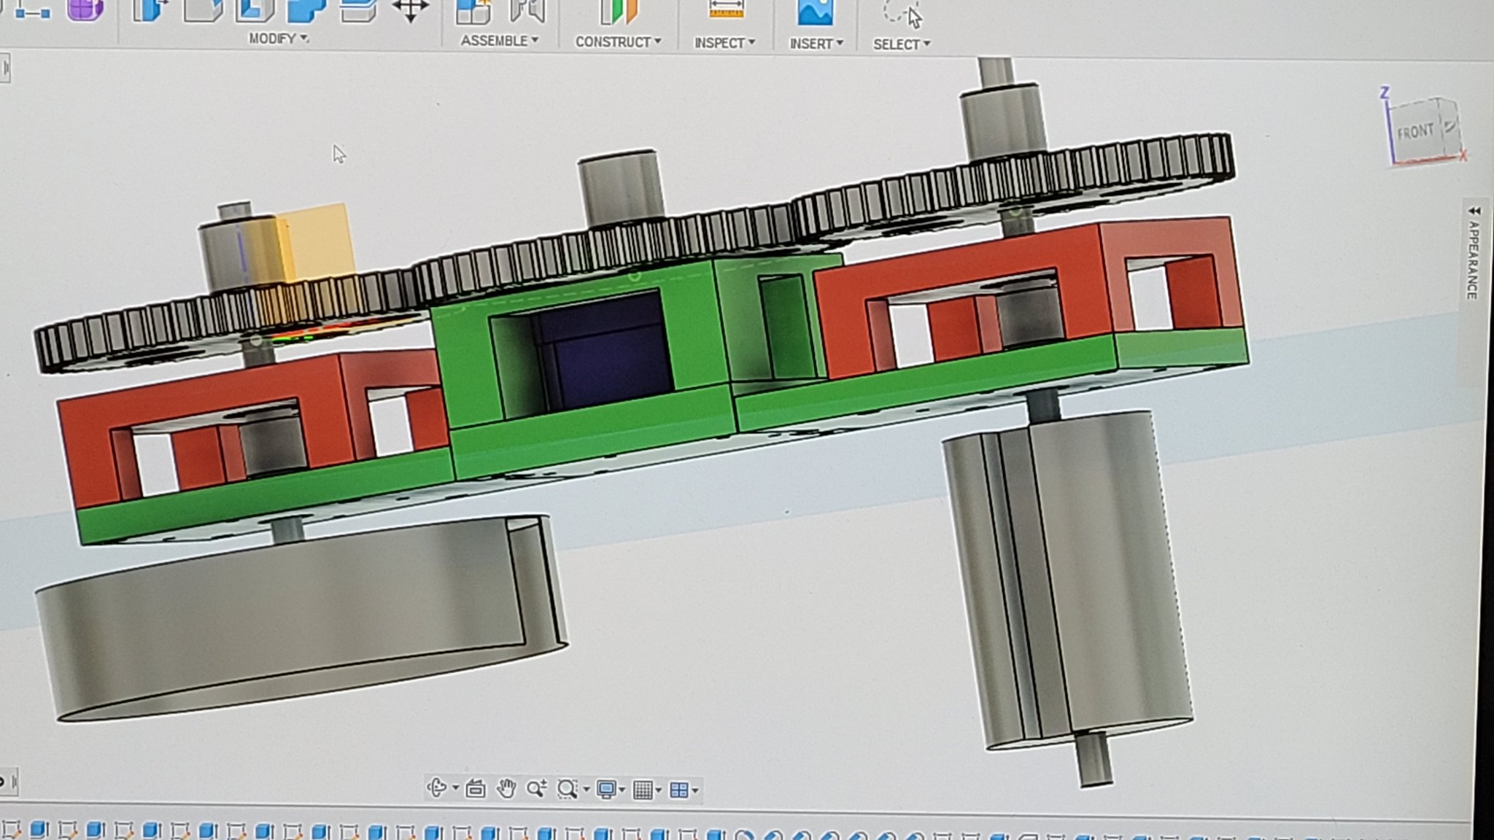
Task: Click the sketch line icon at the toolbar's far left
Action: click(x=33, y=10)
